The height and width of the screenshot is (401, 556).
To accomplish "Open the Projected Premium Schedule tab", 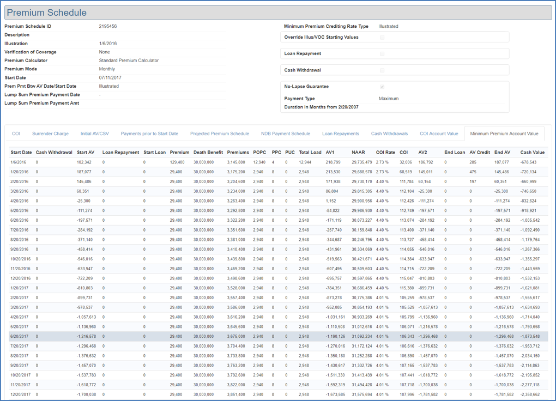I will [x=220, y=133].
